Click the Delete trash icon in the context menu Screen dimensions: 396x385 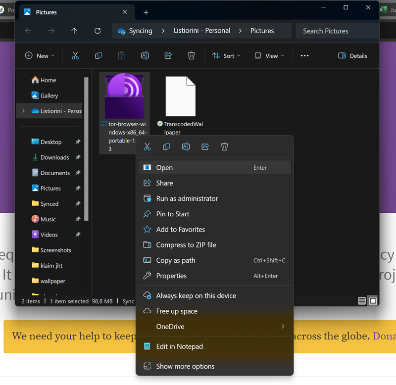pyautogui.click(x=224, y=146)
